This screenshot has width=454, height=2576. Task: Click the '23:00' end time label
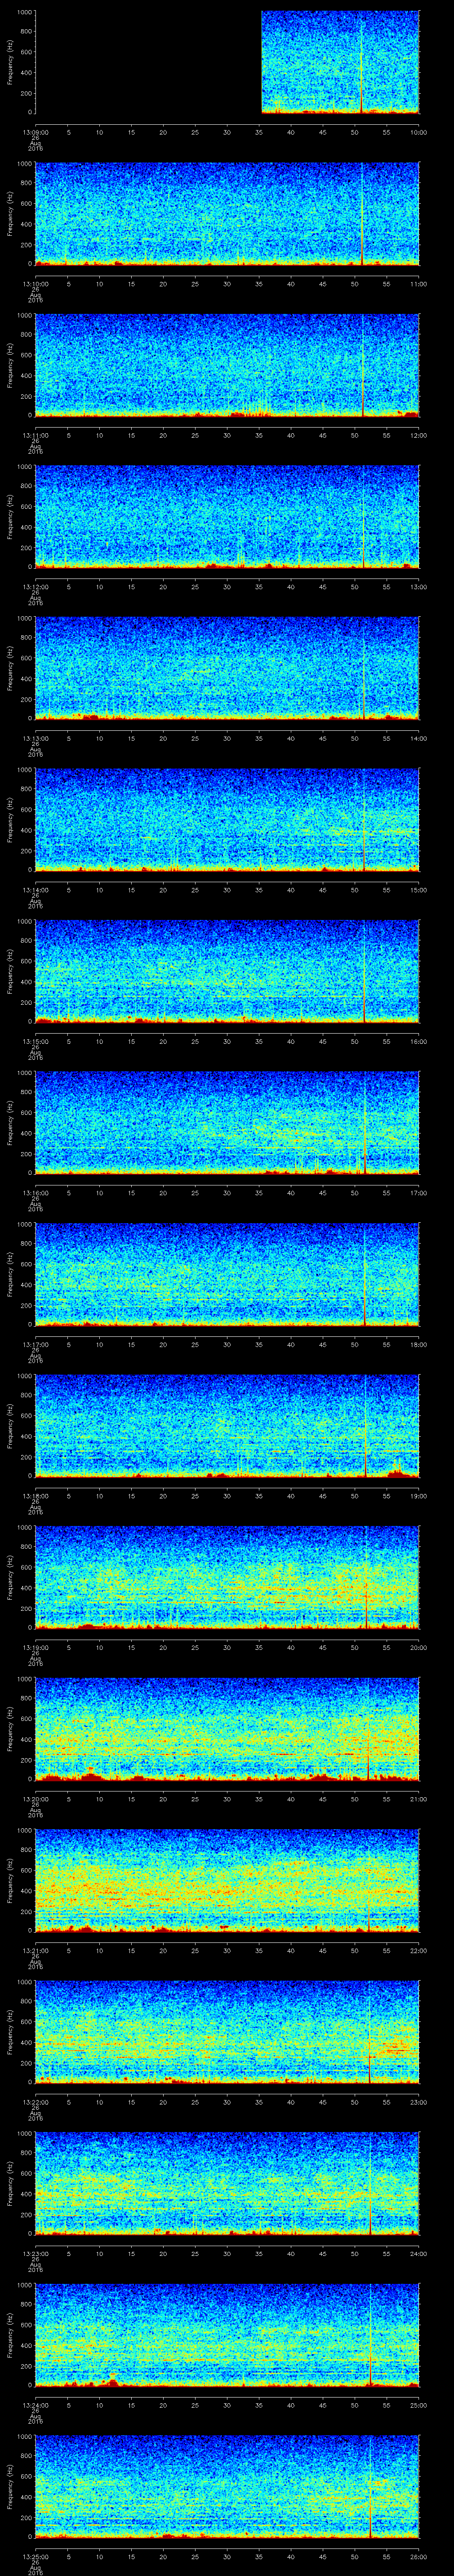tap(419, 2102)
